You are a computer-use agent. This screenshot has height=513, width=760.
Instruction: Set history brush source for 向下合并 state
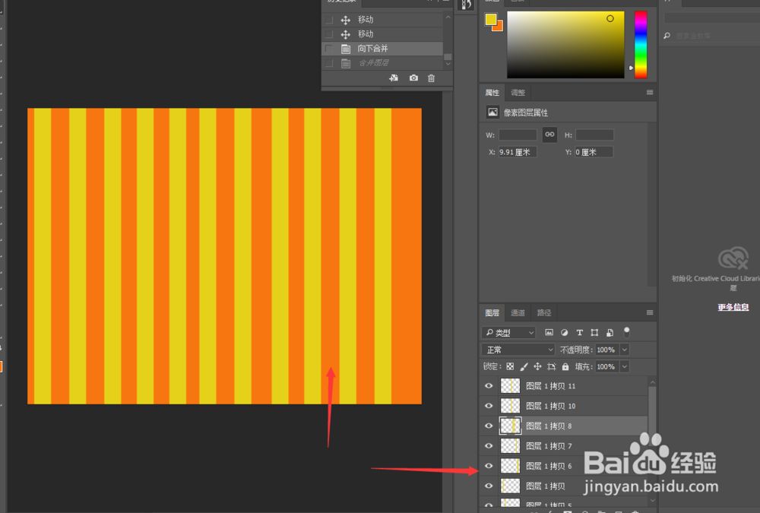[329, 49]
